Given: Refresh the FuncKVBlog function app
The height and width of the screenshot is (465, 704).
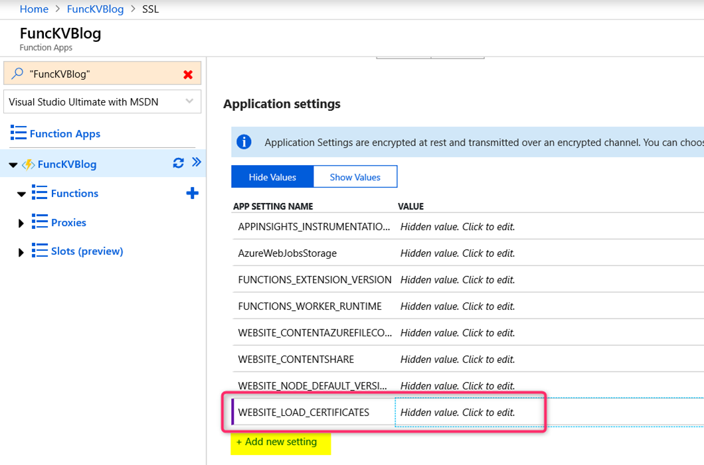Looking at the screenshot, I should tap(178, 163).
